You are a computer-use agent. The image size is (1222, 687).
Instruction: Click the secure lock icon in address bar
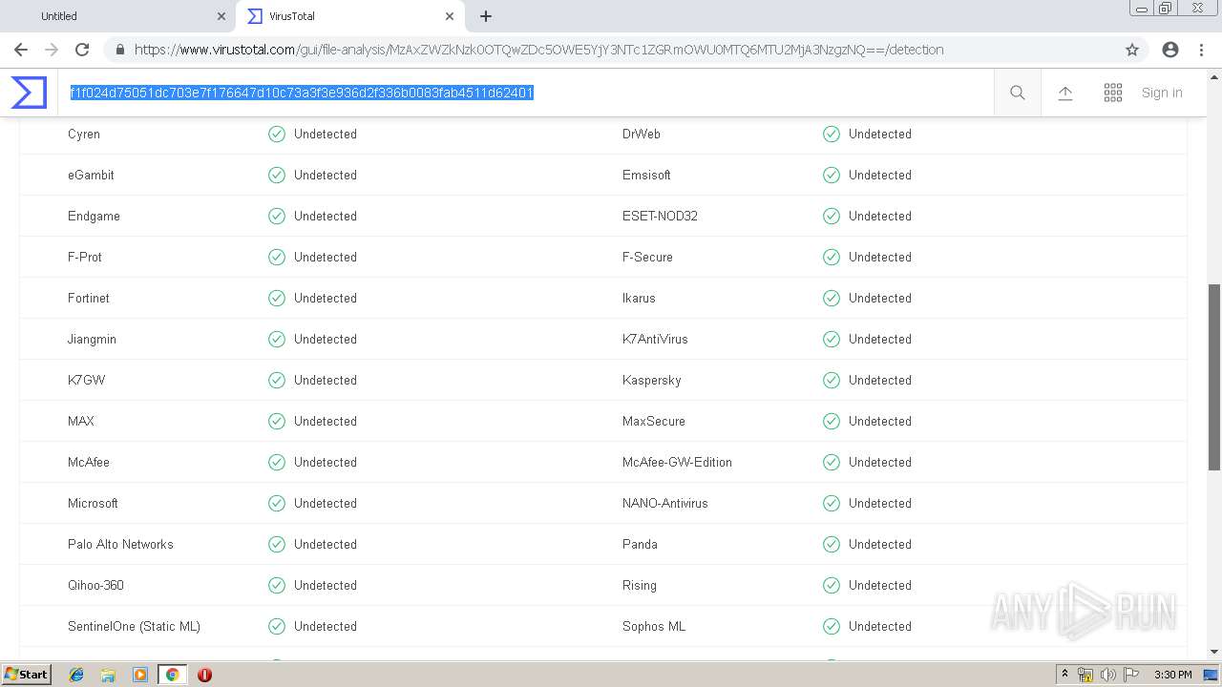pos(119,50)
